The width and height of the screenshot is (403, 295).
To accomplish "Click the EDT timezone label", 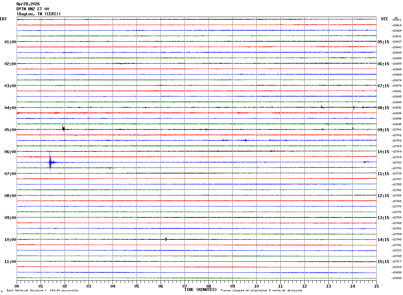I will (3, 19).
